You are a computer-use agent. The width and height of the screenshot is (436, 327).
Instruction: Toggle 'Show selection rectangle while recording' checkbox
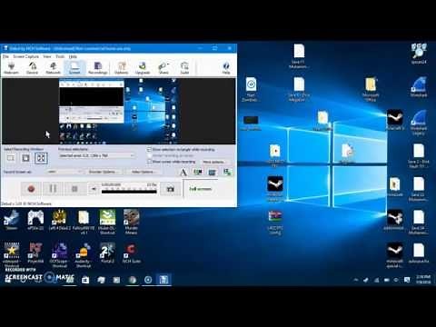[149, 150]
